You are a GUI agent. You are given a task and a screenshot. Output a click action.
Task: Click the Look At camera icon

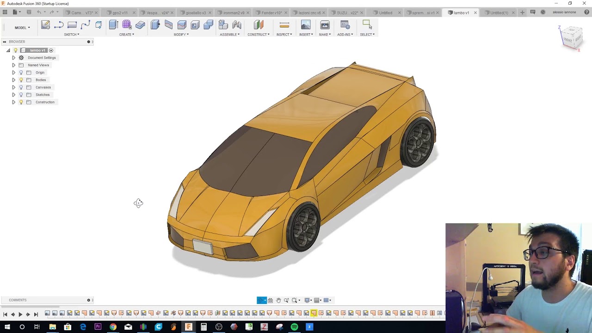tap(271, 300)
